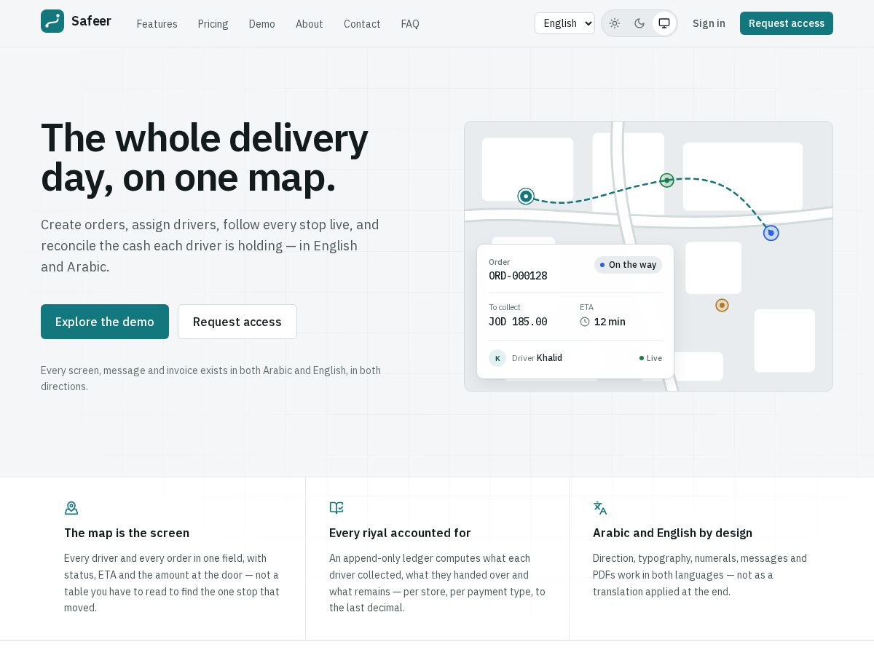The height and width of the screenshot is (655, 874).
Task: Open the About nav item
Action: 309,24
